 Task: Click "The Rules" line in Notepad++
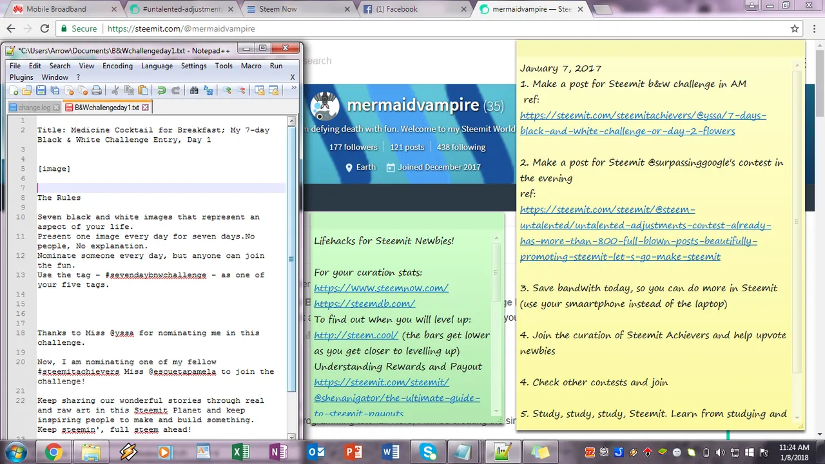point(59,198)
